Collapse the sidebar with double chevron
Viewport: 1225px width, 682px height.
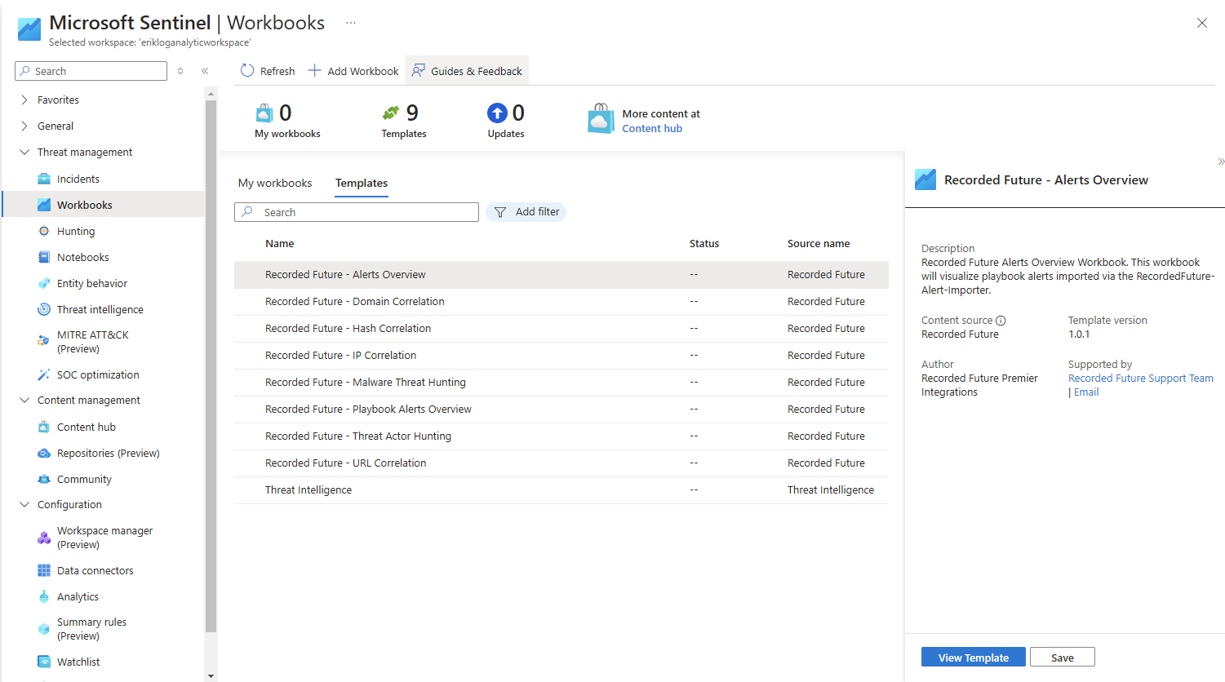point(205,71)
